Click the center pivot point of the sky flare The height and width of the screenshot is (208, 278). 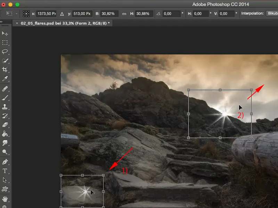tap(220, 114)
